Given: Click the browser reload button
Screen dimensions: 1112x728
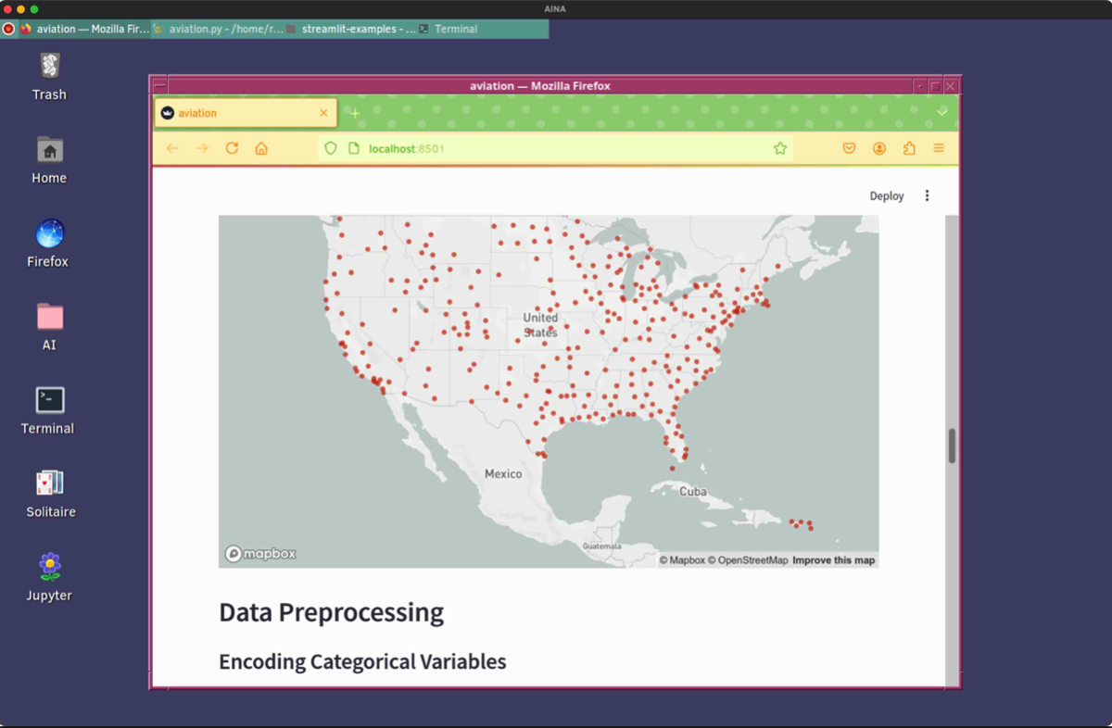Looking at the screenshot, I should tap(232, 148).
